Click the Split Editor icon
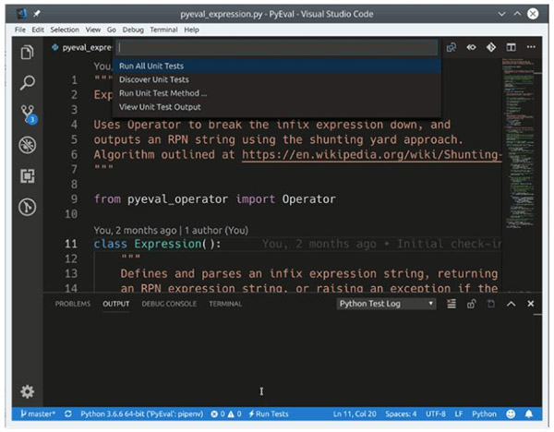 512,47
